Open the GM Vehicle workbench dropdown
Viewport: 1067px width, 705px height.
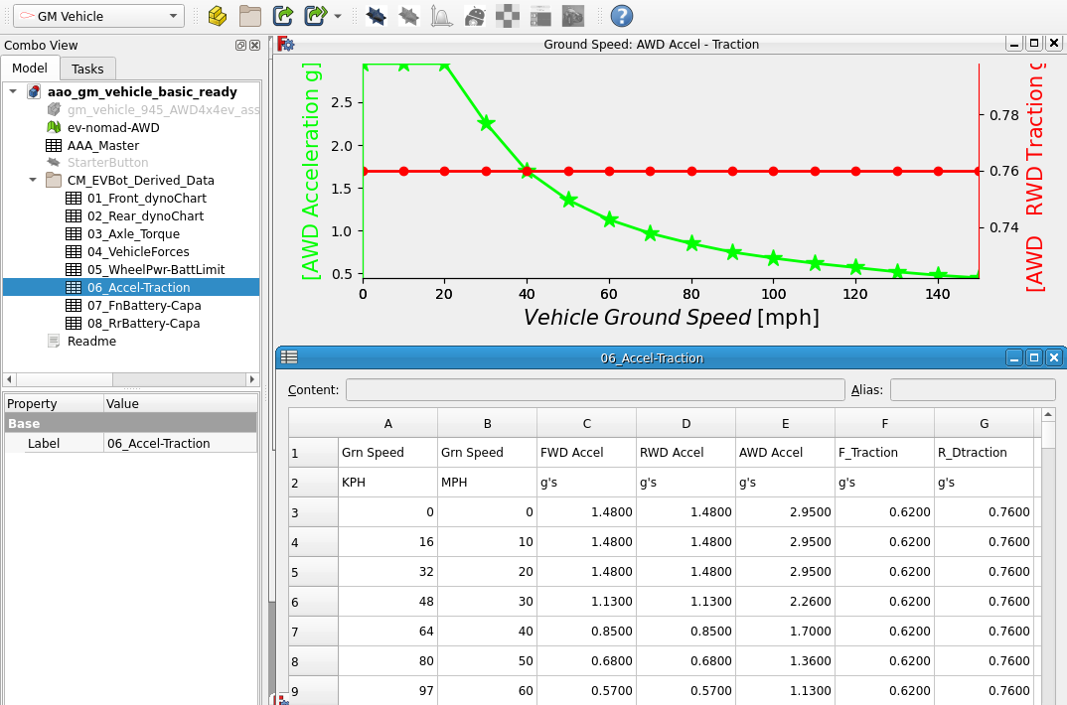(x=97, y=16)
